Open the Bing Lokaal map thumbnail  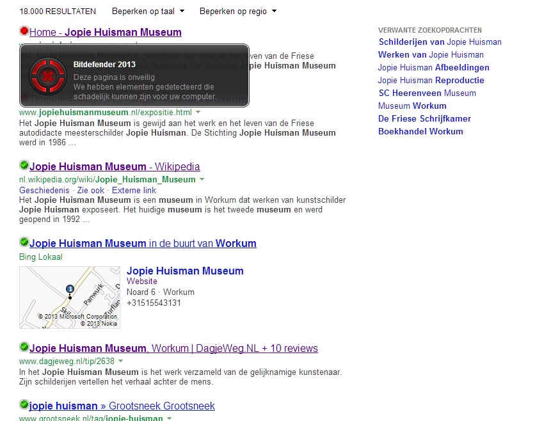pyautogui.click(x=70, y=298)
